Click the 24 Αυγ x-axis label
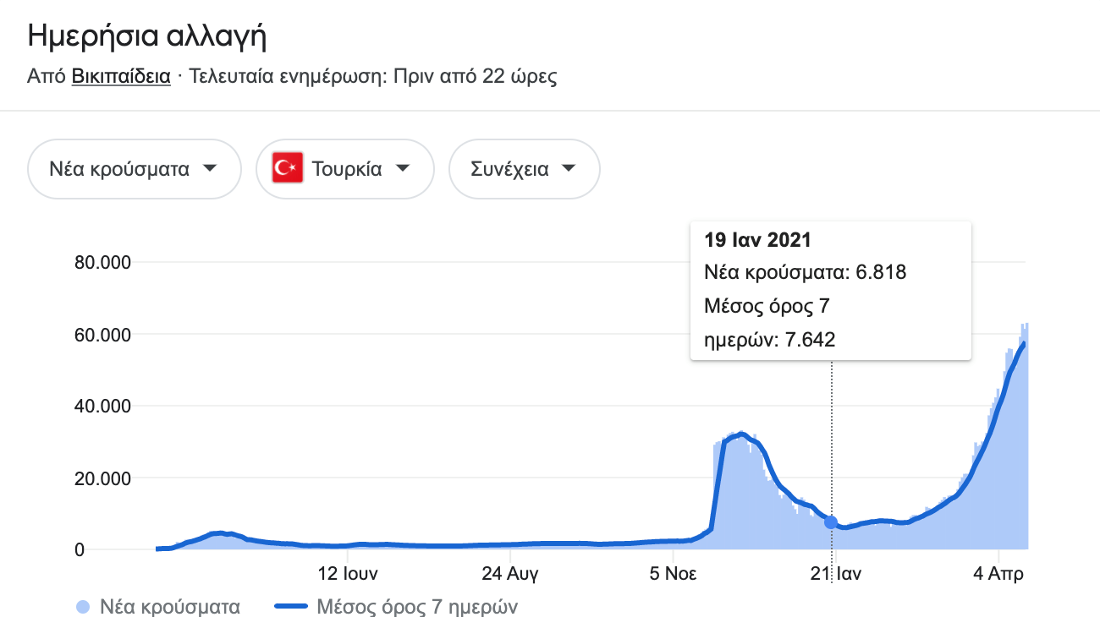1100x617 pixels. [x=510, y=575]
